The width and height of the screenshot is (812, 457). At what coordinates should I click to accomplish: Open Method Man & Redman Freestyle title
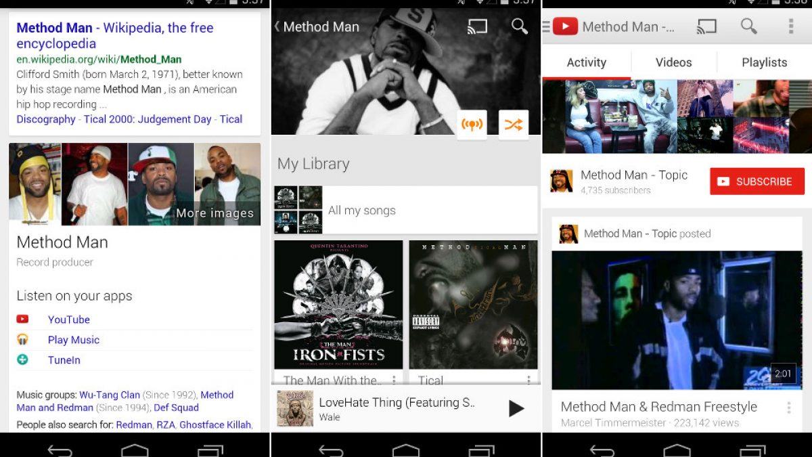pos(659,407)
